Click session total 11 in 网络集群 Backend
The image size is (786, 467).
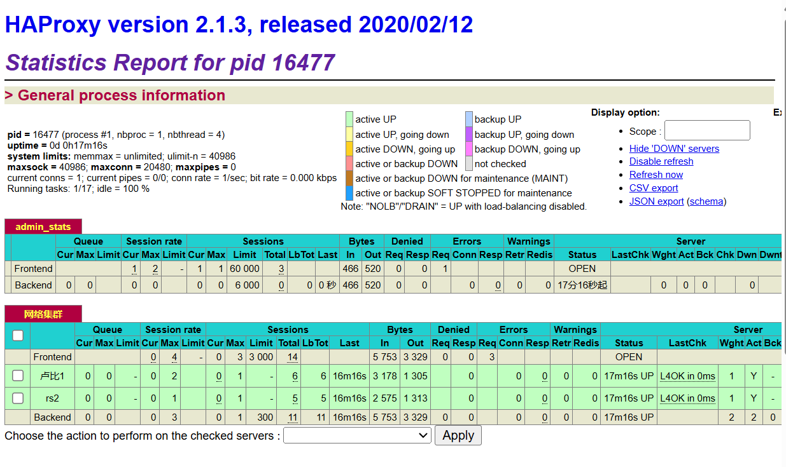coord(292,417)
